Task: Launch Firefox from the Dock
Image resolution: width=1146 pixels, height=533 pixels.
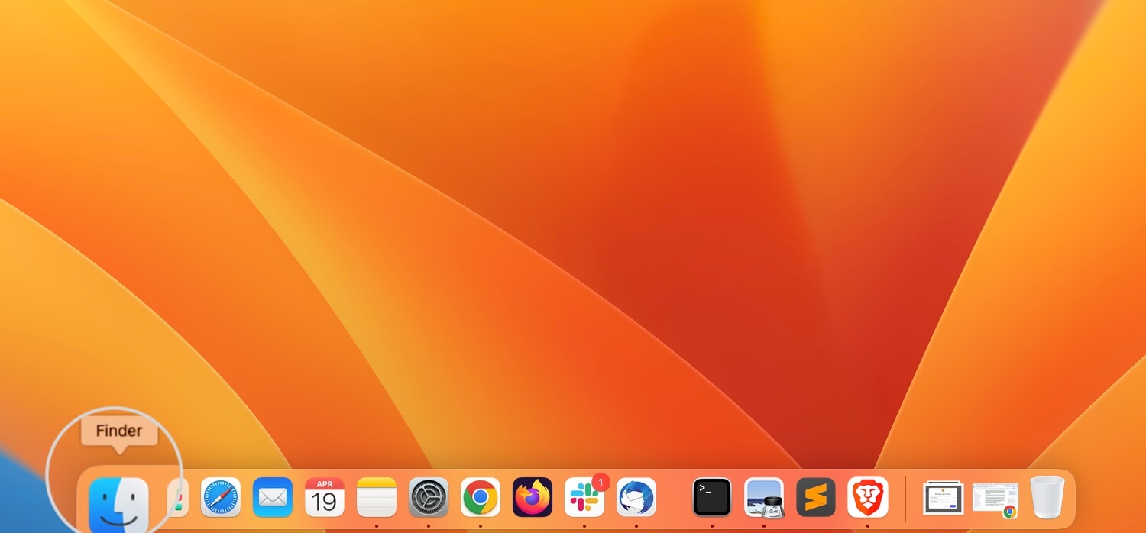Action: click(533, 498)
